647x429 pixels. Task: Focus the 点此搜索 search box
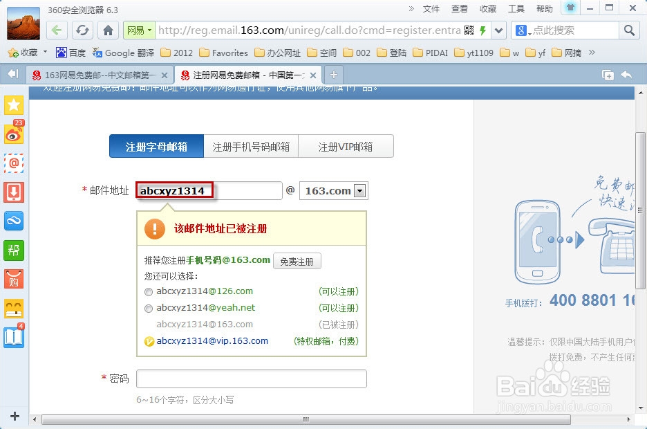coord(575,30)
